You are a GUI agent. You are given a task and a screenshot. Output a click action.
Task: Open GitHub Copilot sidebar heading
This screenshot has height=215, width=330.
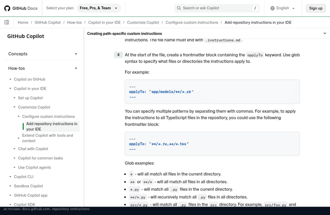point(26,36)
